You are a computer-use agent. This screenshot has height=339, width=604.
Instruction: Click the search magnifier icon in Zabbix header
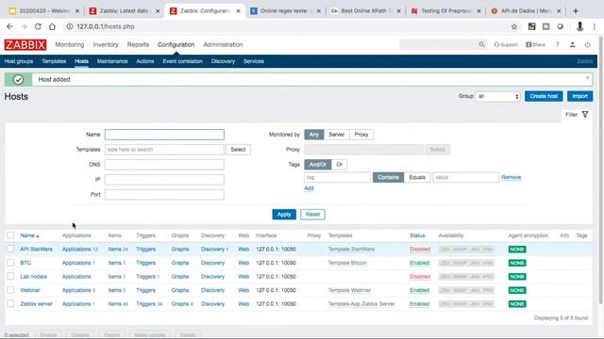pos(481,44)
